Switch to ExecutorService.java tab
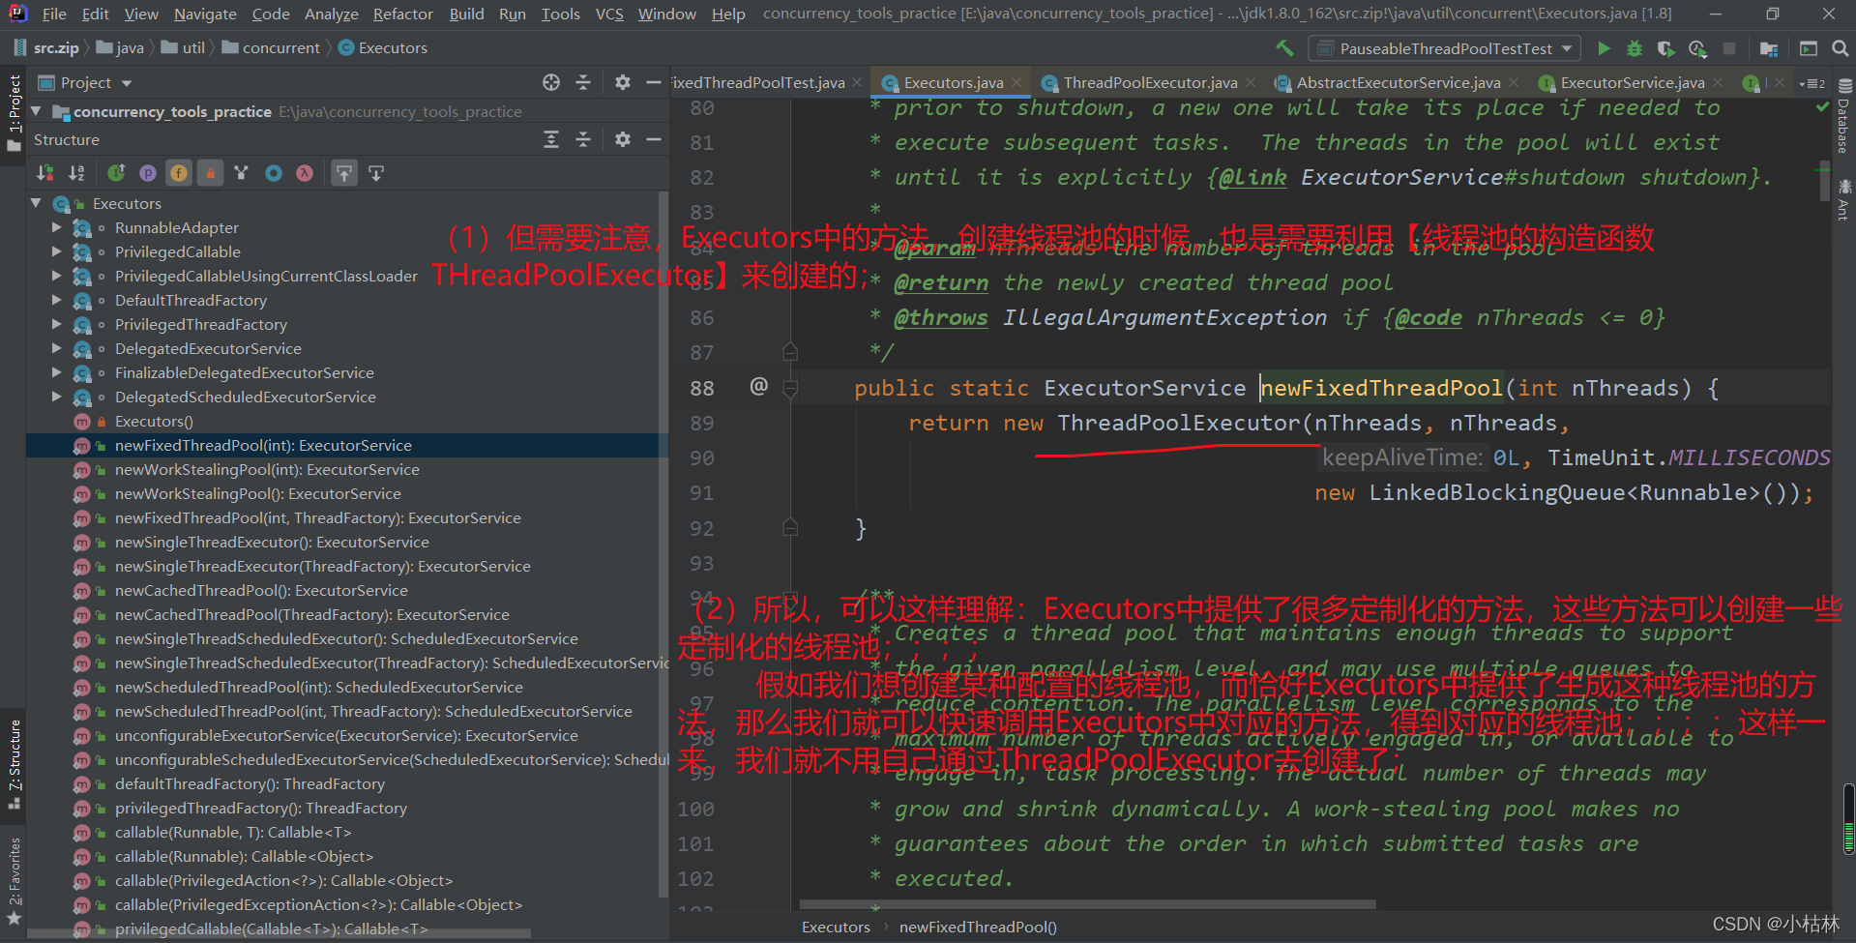 click(1633, 83)
